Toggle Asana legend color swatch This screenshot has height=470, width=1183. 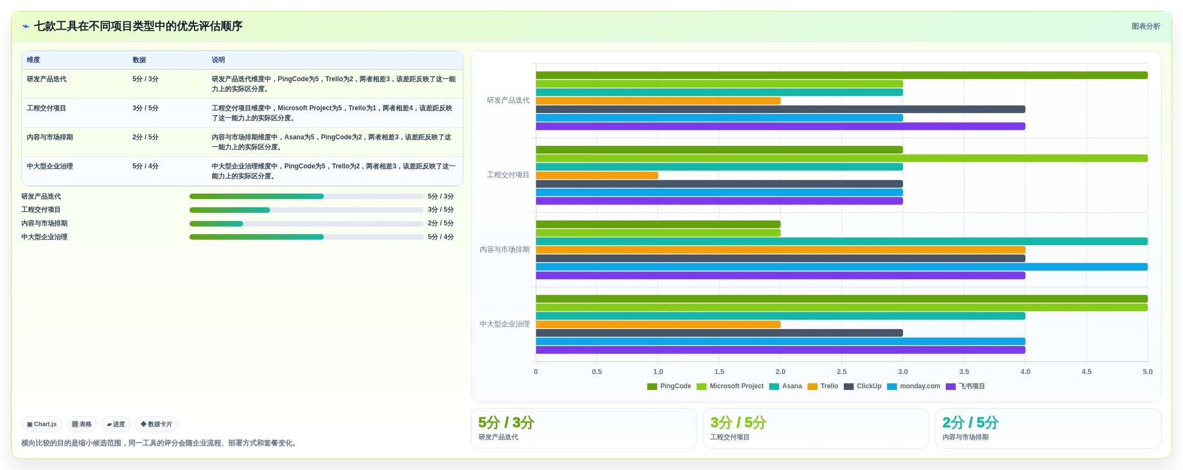point(774,387)
